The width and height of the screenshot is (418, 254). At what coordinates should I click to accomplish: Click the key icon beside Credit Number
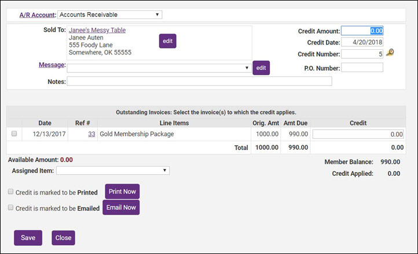pos(391,54)
